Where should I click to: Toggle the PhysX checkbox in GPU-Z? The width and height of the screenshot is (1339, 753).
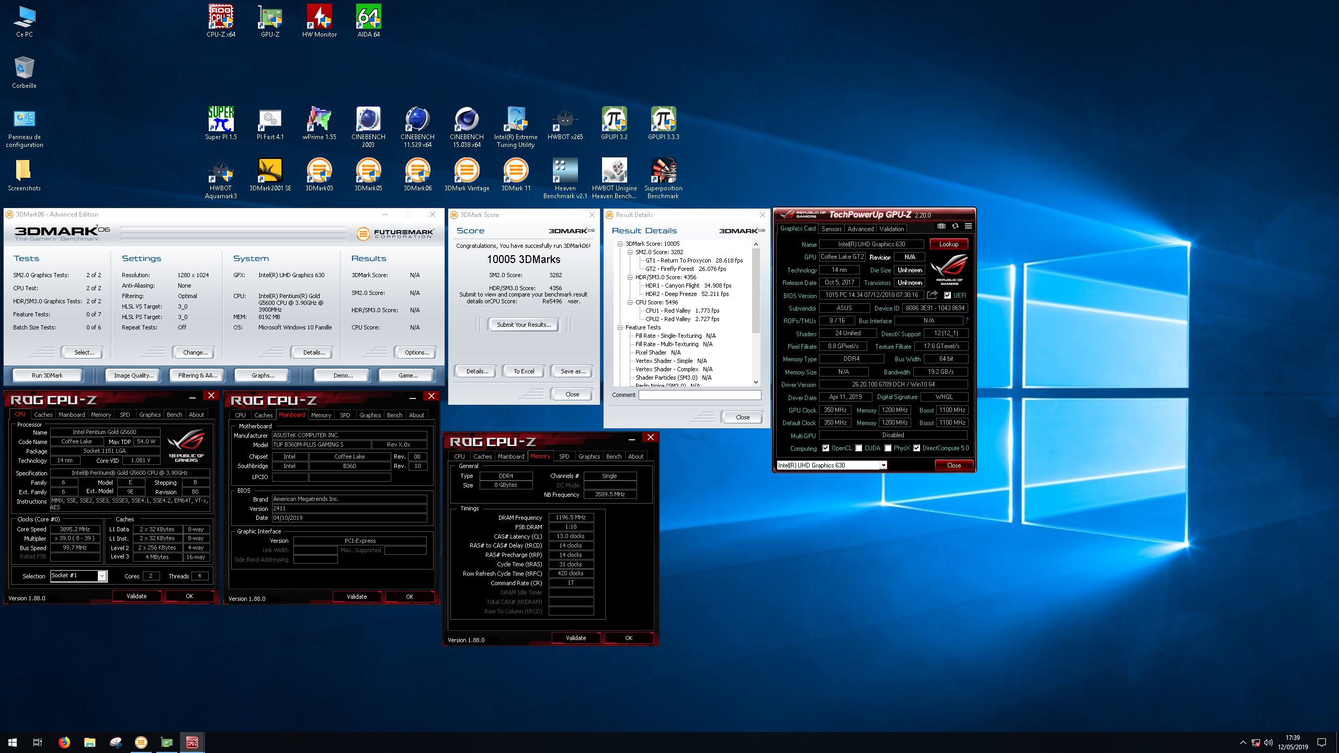click(x=888, y=448)
